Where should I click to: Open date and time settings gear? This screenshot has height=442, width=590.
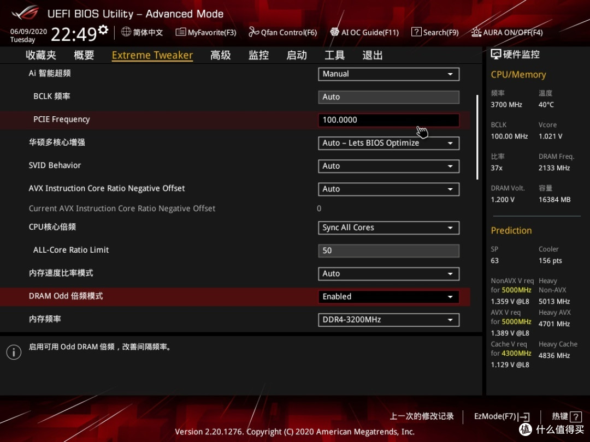coord(103,29)
